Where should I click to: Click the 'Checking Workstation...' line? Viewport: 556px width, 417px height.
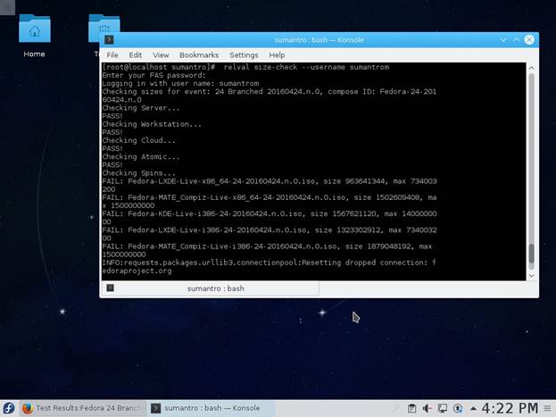point(152,124)
